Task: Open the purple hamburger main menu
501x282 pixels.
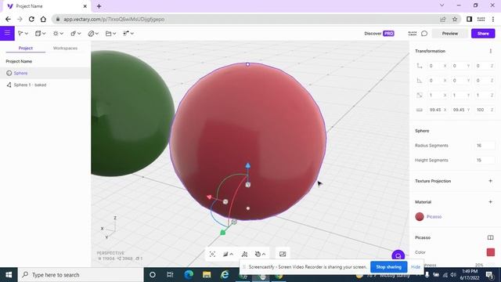Action: (7, 33)
